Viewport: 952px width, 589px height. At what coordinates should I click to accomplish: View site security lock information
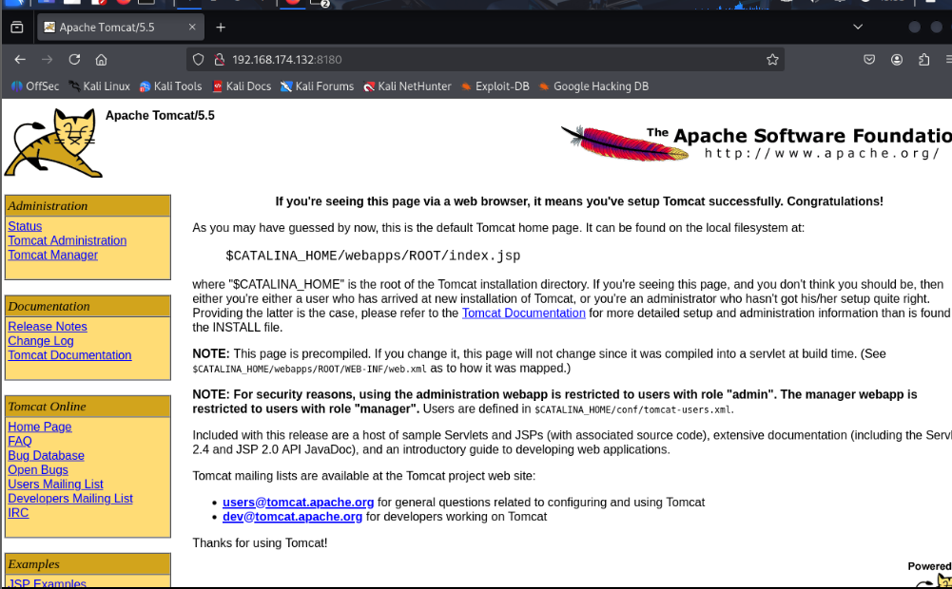[219, 60]
